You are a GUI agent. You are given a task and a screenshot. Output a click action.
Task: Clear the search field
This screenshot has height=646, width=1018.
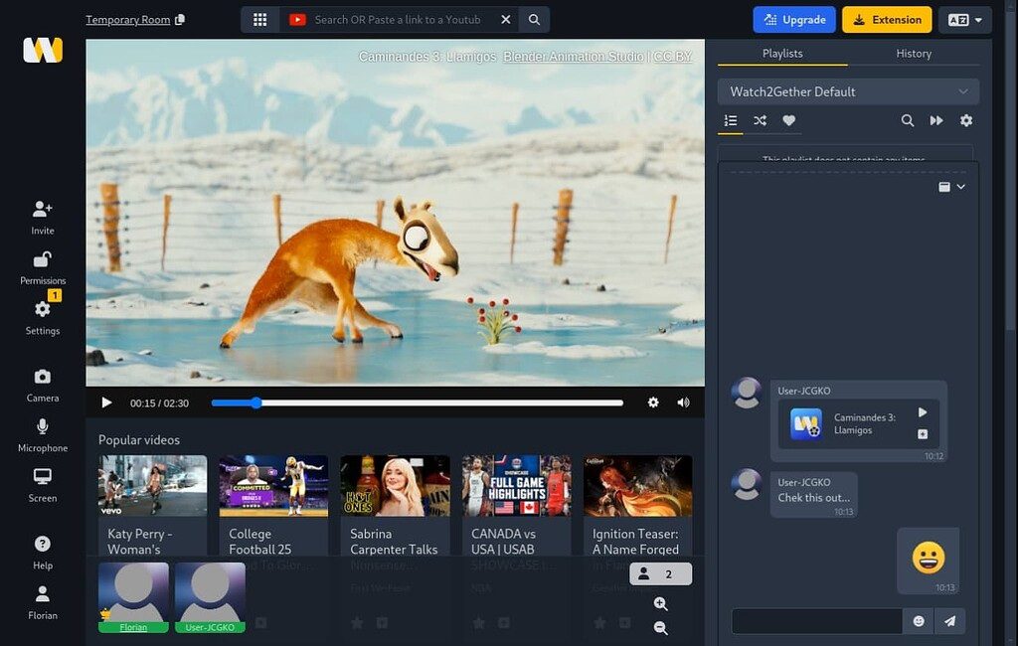point(506,20)
